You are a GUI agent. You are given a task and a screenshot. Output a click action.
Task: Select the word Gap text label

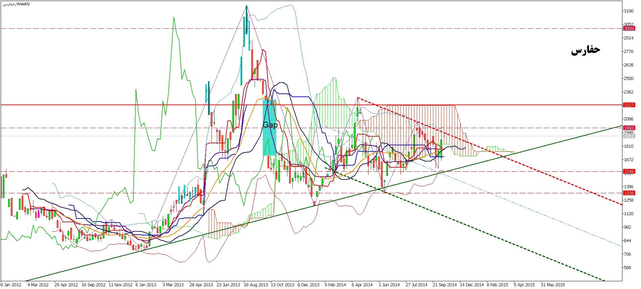pos(270,125)
